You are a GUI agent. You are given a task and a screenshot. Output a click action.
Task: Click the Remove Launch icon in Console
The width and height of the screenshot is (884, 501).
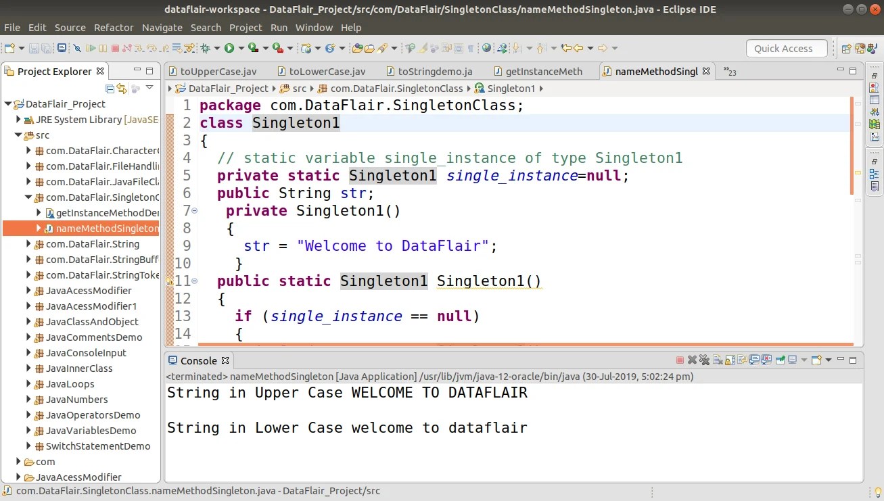click(692, 360)
